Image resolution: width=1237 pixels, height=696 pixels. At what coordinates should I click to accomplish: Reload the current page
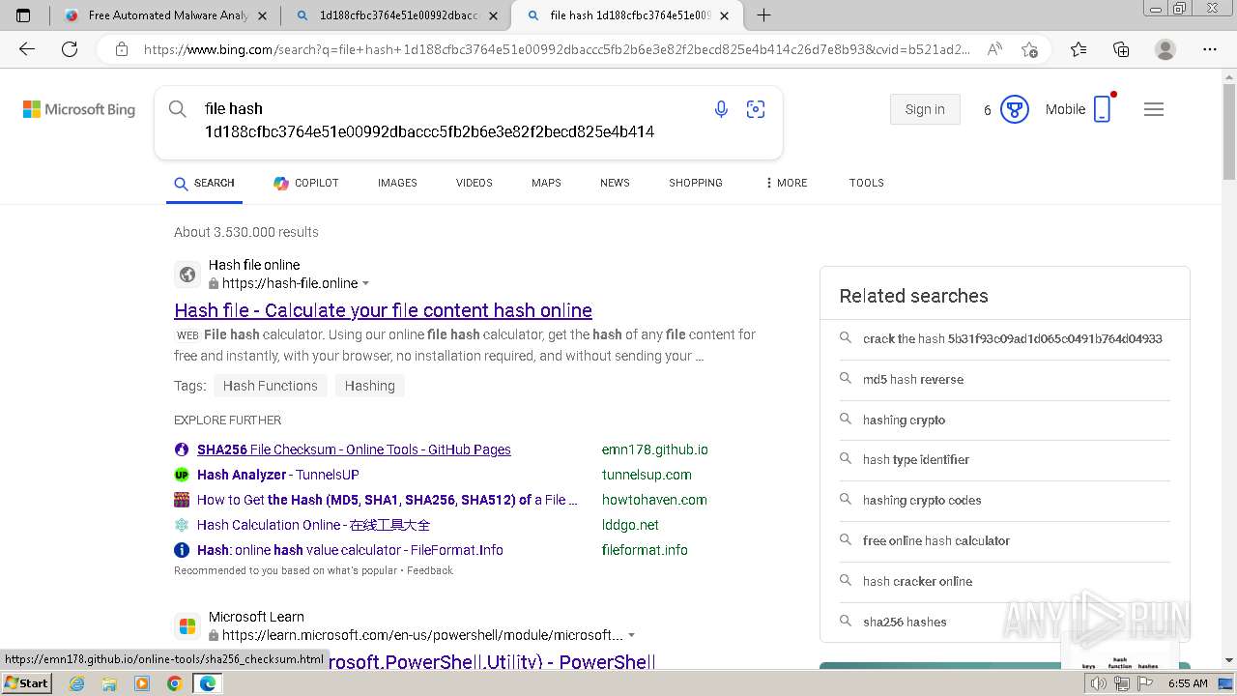(x=70, y=49)
